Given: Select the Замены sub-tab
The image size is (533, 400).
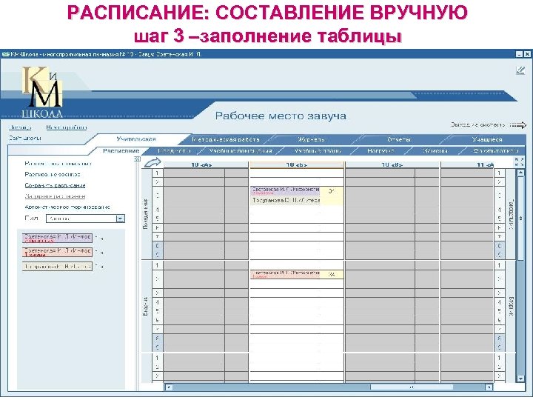Looking at the screenshot, I should coord(435,150).
